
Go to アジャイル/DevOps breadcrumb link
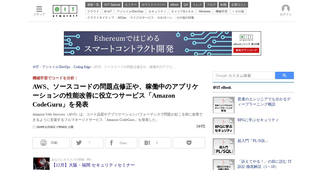click(x=56, y=67)
